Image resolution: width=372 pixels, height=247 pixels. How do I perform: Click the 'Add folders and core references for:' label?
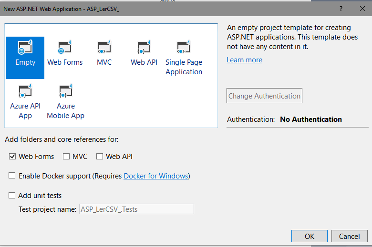(62, 139)
